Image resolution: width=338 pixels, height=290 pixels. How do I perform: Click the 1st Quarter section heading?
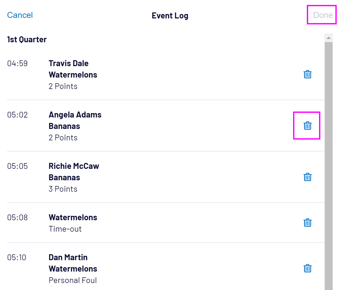coord(27,39)
